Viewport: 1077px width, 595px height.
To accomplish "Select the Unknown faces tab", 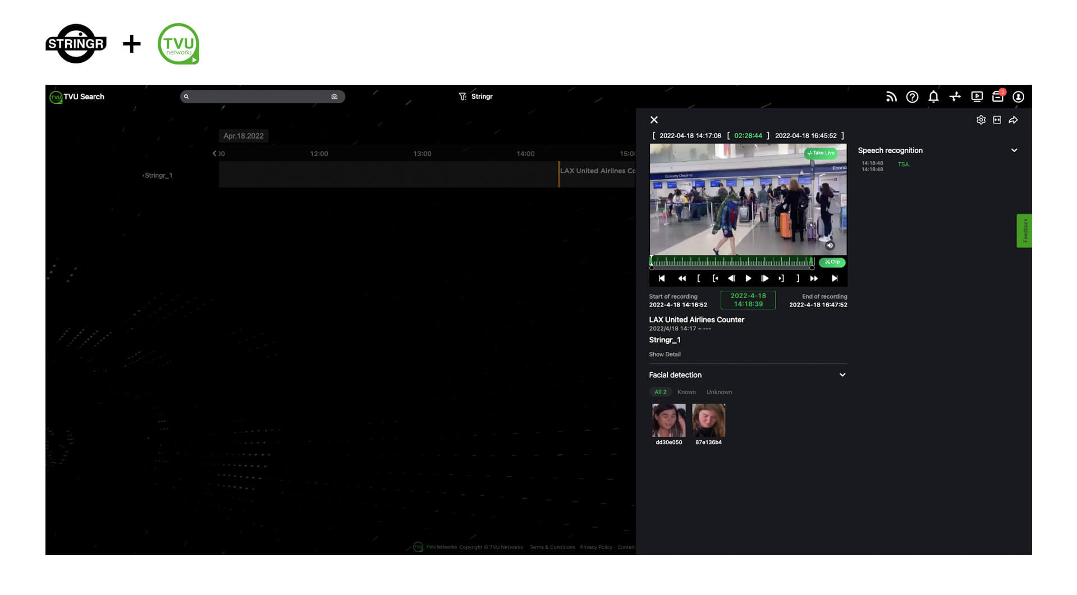I will [719, 392].
